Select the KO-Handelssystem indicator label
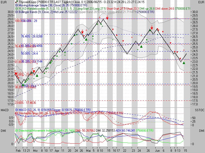 click(47, 9)
